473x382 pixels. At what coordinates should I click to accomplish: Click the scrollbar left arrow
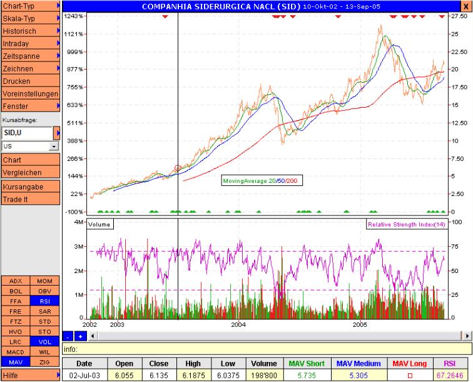tap(93, 336)
